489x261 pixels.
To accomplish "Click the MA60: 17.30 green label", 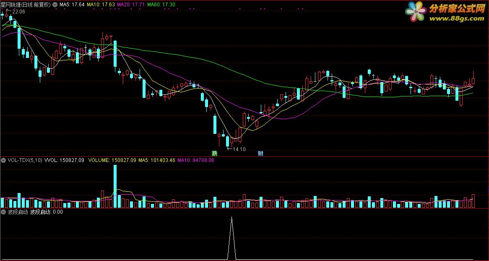I will click(x=161, y=5).
